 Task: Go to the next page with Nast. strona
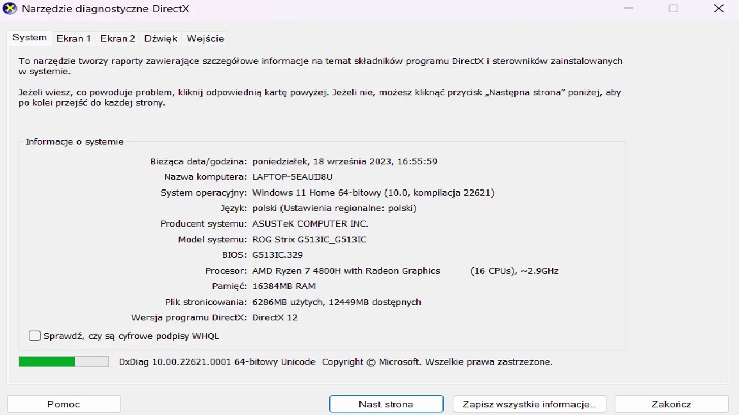tap(386, 404)
